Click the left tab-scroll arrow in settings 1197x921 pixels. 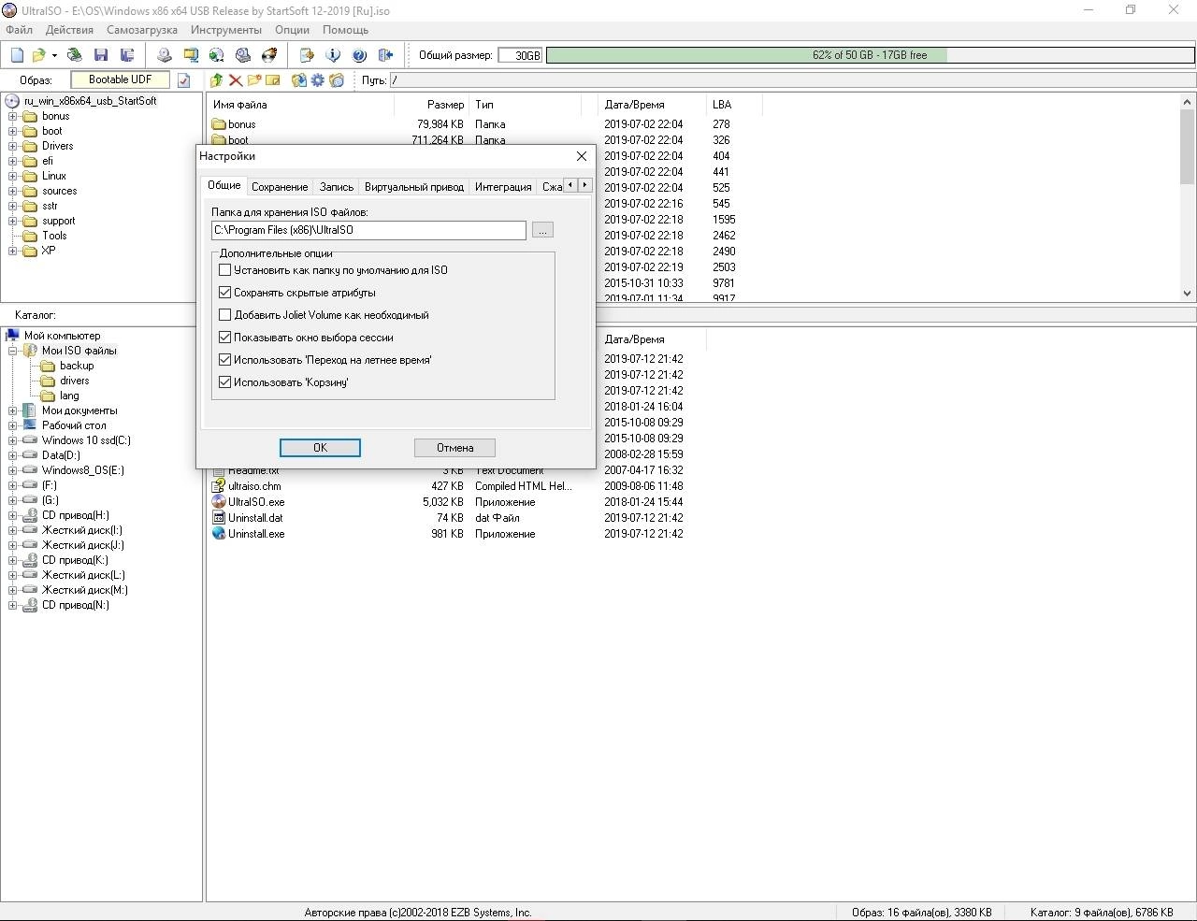(570, 185)
